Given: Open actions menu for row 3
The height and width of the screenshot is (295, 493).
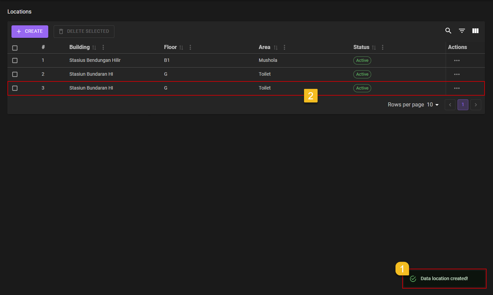Looking at the screenshot, I should pyautogui.click(x=457, y=88).
